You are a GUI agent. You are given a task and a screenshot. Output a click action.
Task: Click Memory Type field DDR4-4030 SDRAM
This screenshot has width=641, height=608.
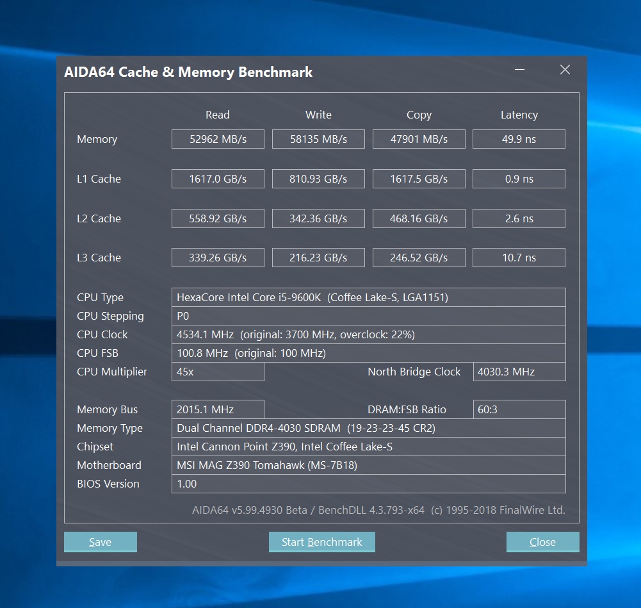pyautogui.click(x=369, y=428)
